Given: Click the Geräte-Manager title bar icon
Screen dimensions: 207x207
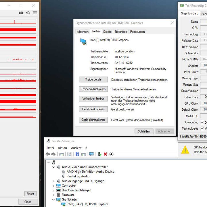Looking at the screenshot, I should [x=48, y=141].
